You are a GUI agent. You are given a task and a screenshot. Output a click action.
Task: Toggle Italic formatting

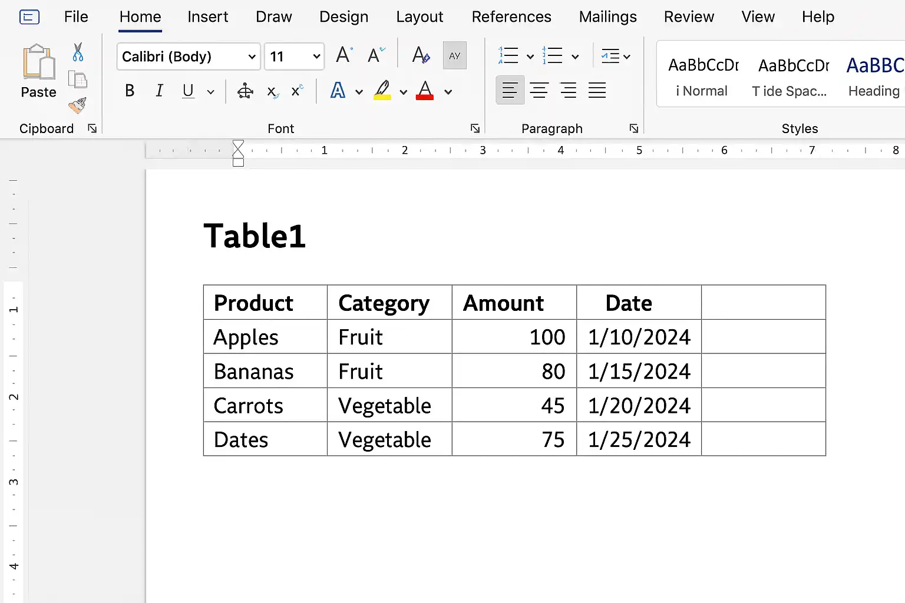159,91
